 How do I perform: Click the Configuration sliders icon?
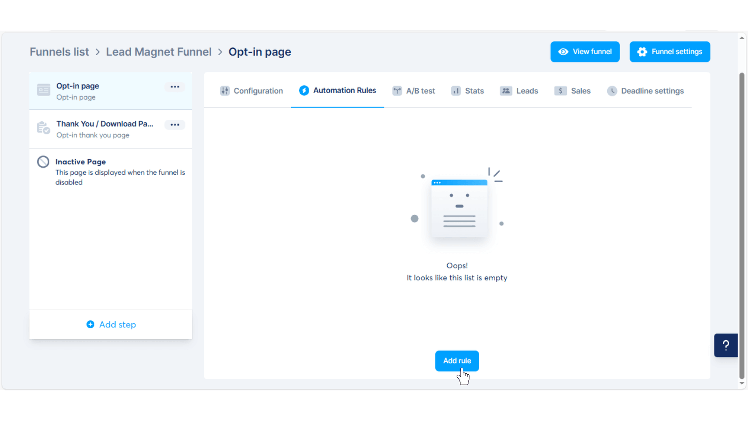(225, 91)
